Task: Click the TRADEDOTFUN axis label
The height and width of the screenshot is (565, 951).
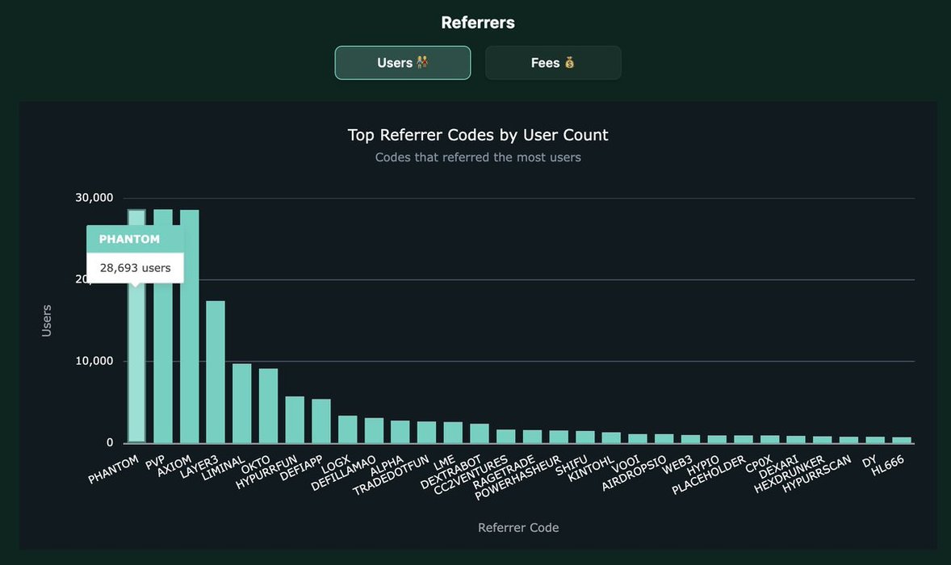Action: click(391, 475)
